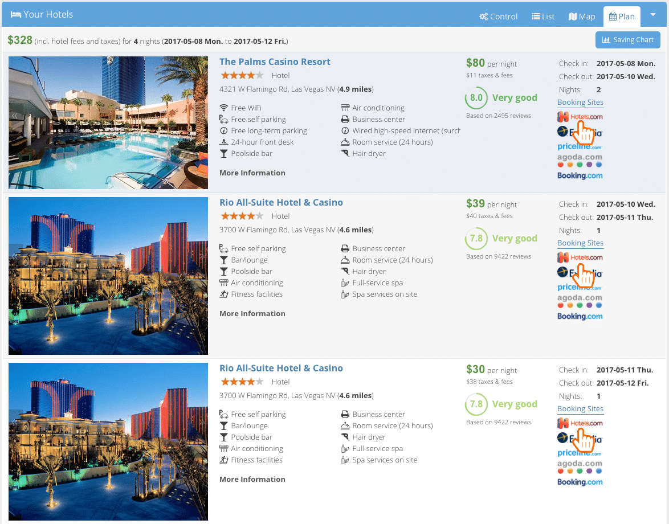Click the '$38 taxes & fees' text
Screen dimensions: 669x524
click(x=489, y=382)
